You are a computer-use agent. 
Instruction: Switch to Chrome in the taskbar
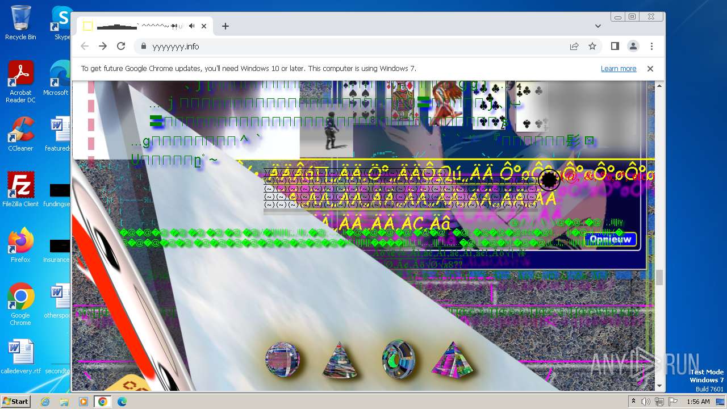(103, 402)
